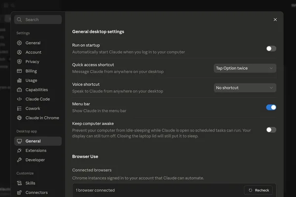Enable Run on startup
This screenshot has height=197, width=296.
pyautogui.click(x=271, y=49)
